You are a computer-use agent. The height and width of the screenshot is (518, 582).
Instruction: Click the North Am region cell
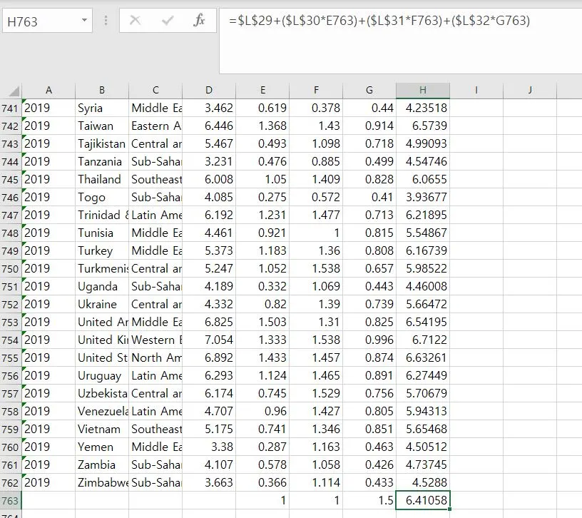click(155, 357)
